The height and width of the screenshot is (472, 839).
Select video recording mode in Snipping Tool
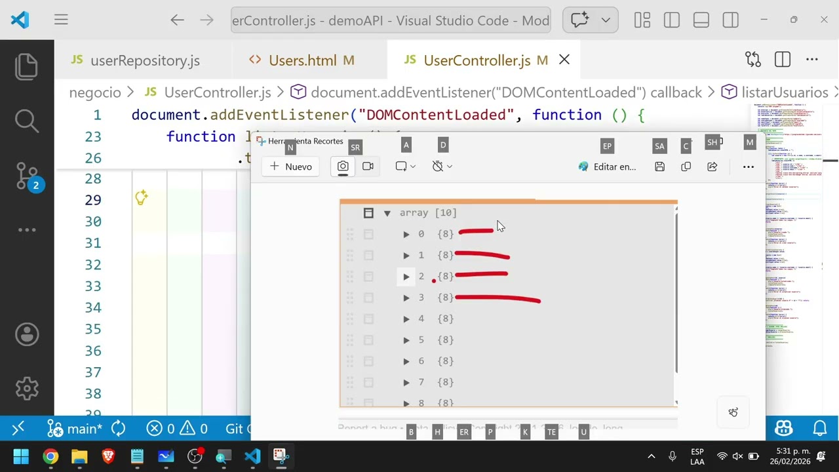(368, 167)
